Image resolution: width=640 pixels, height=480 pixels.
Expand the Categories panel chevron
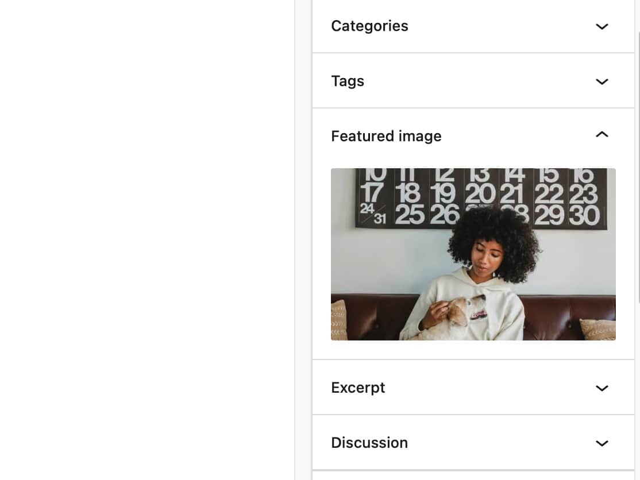click(602, 26)
